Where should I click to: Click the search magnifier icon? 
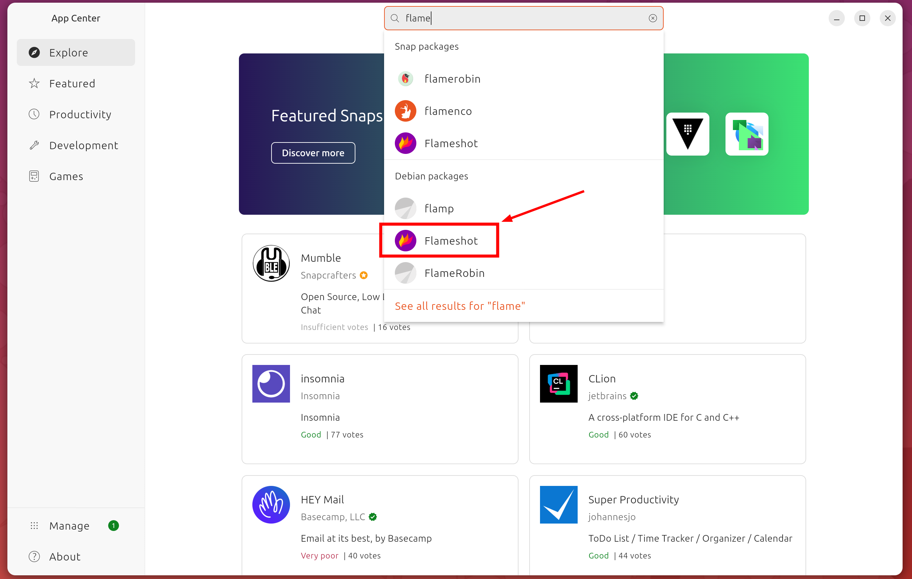point(395,18)
